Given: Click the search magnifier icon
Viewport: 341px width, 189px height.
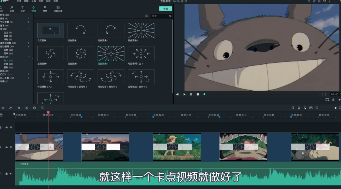Looking at the screenshot, I should (170, 16).
